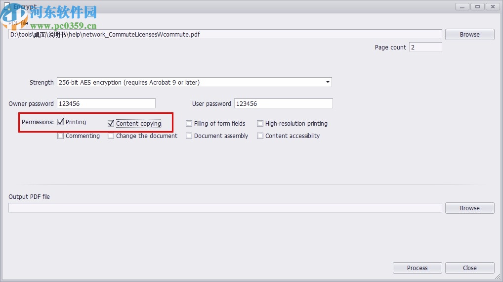Click the Owner password field
The height and width of the screenshot is (282, 503).
click(x=106, y=104)
